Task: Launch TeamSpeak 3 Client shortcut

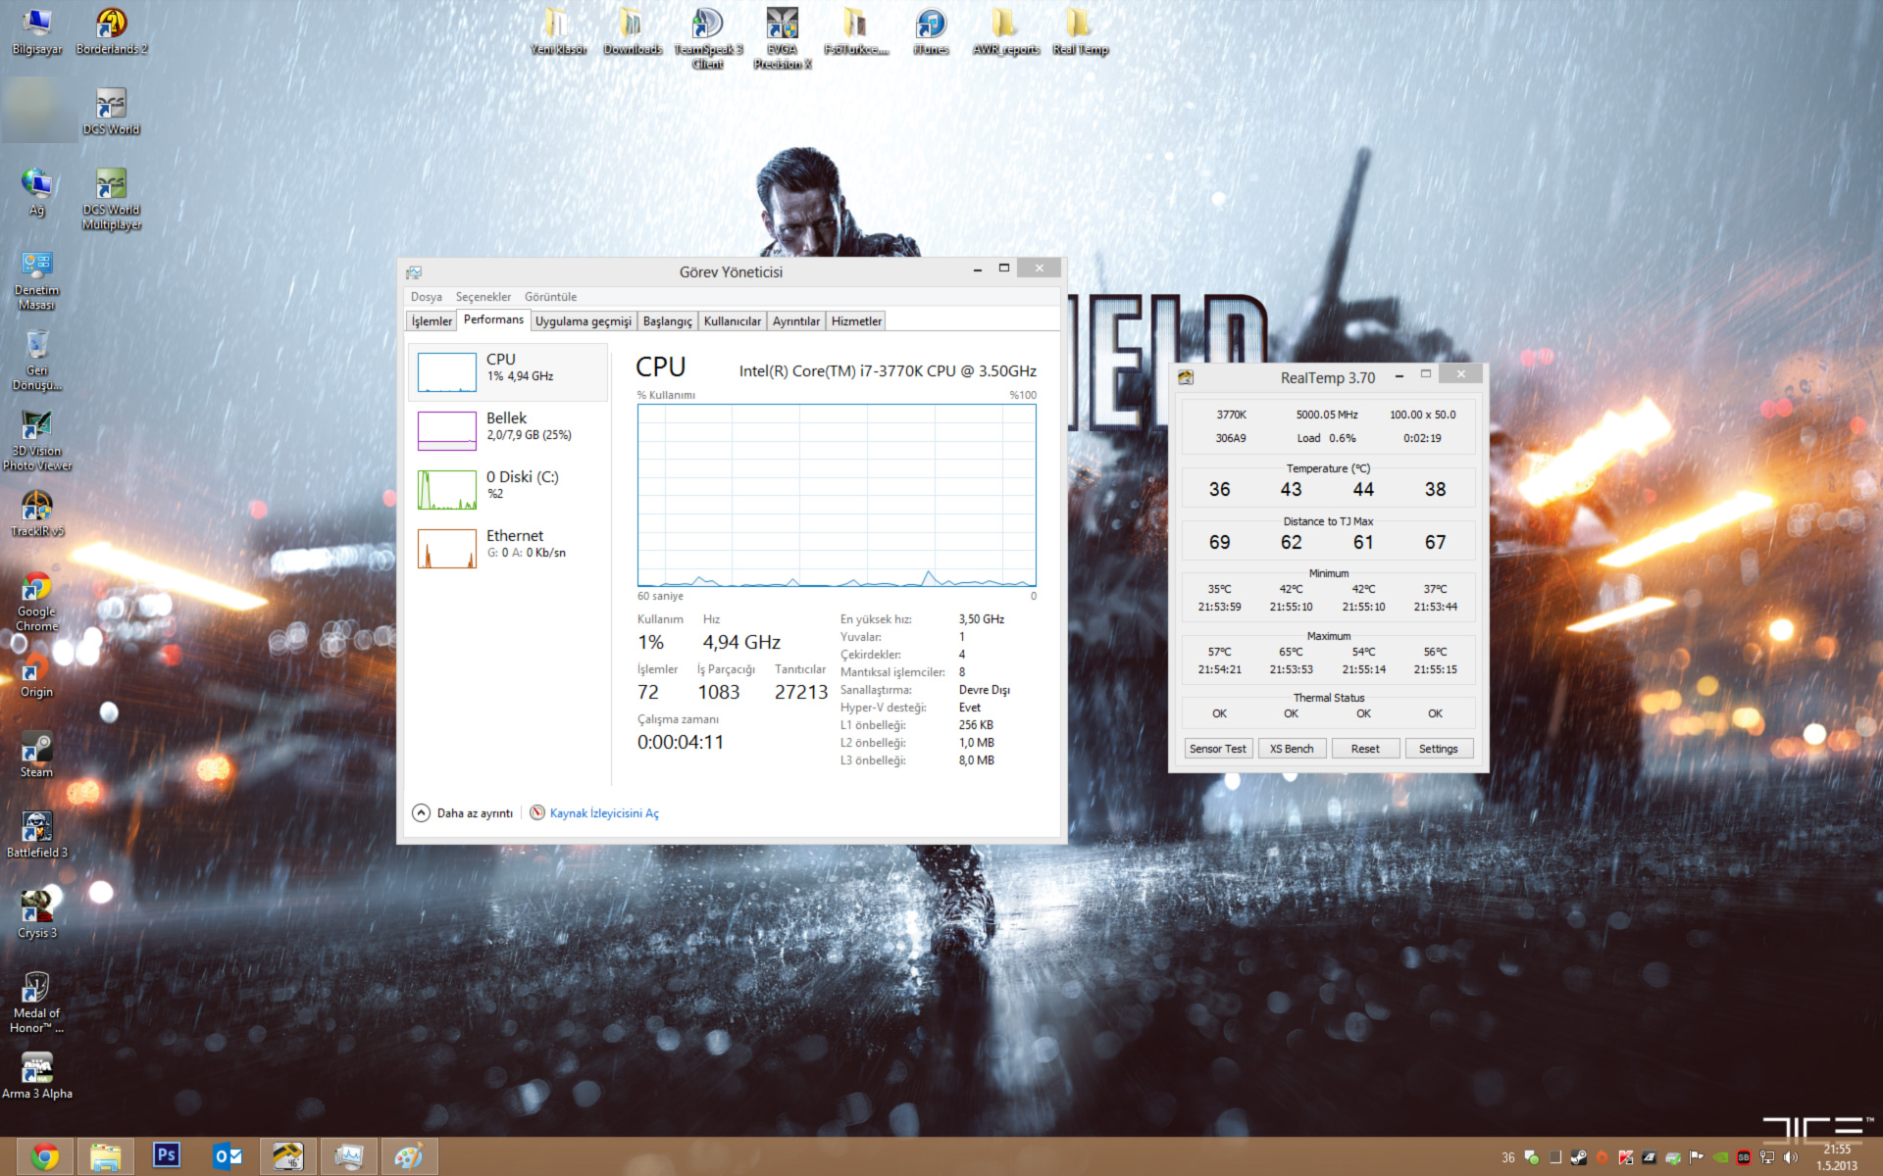Action: [x=707, y=38]
